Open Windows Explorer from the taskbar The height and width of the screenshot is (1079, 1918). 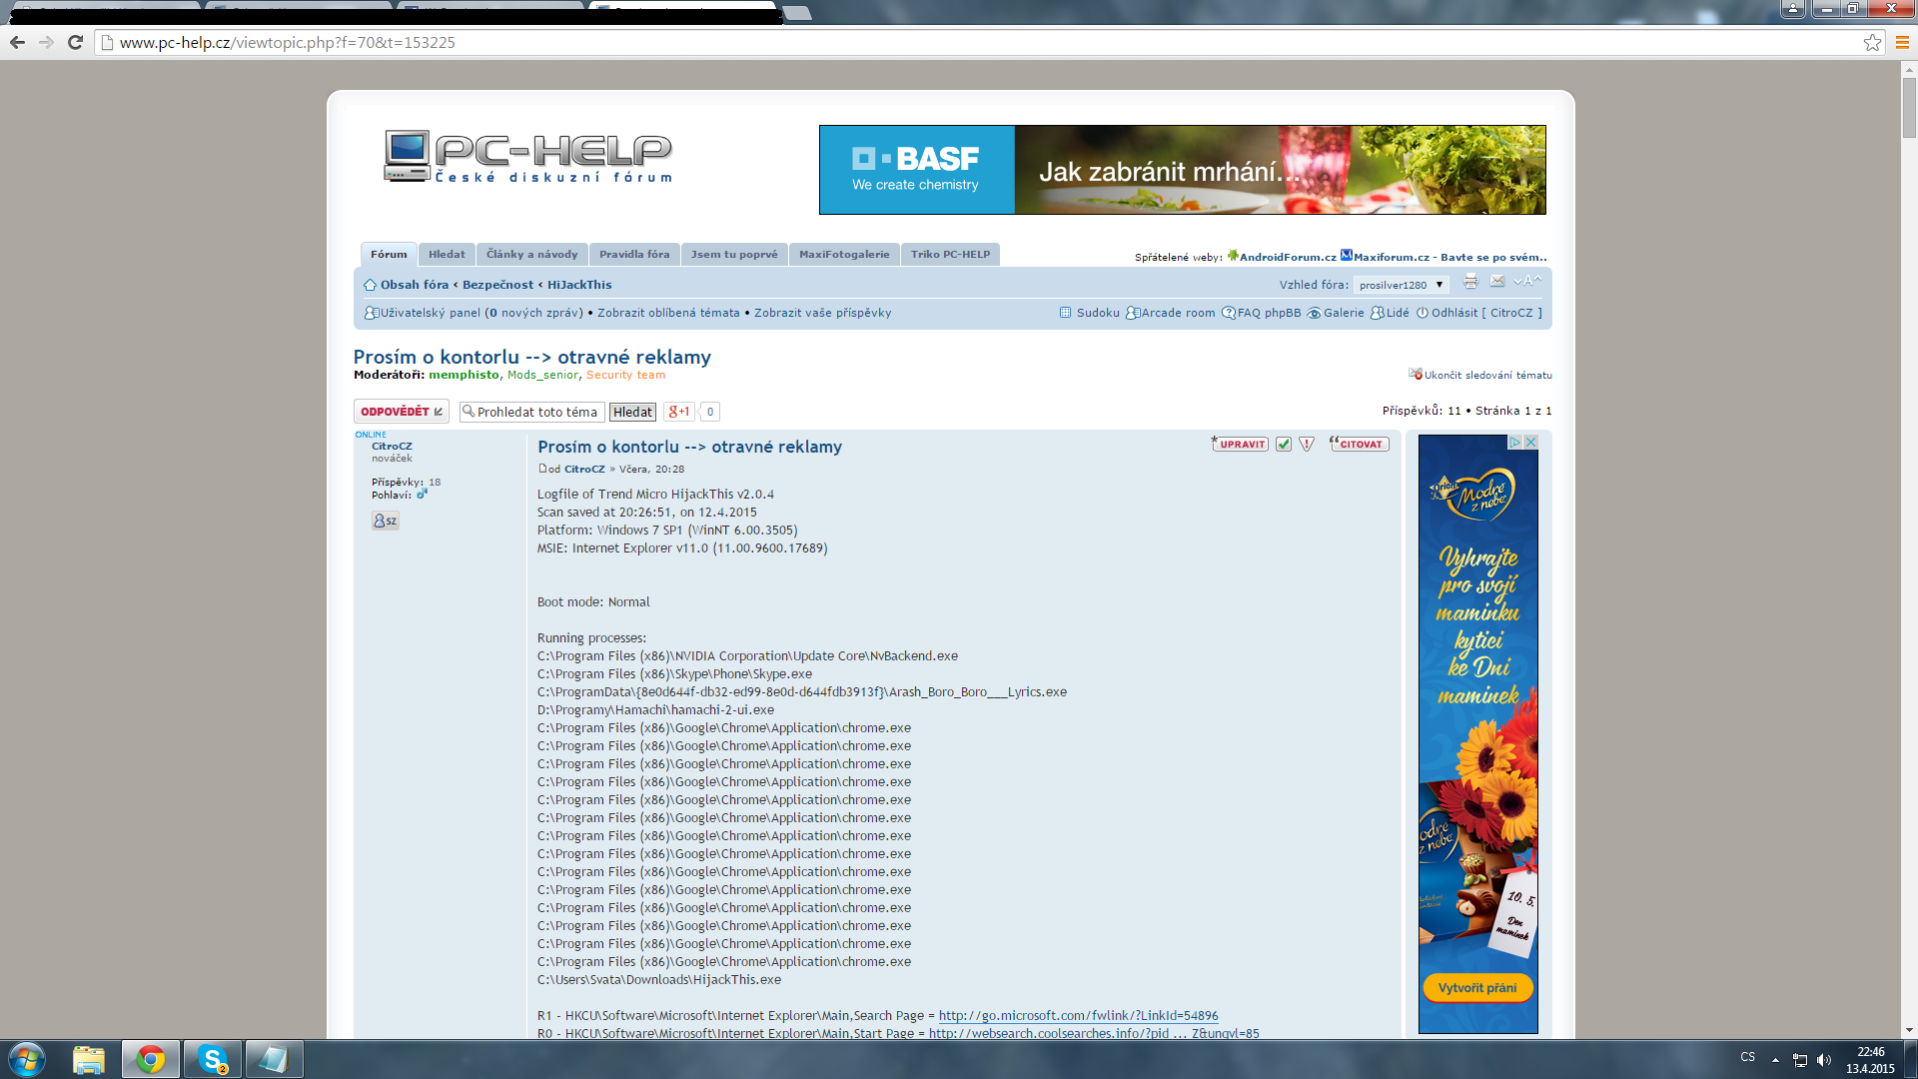point(89,1059)
